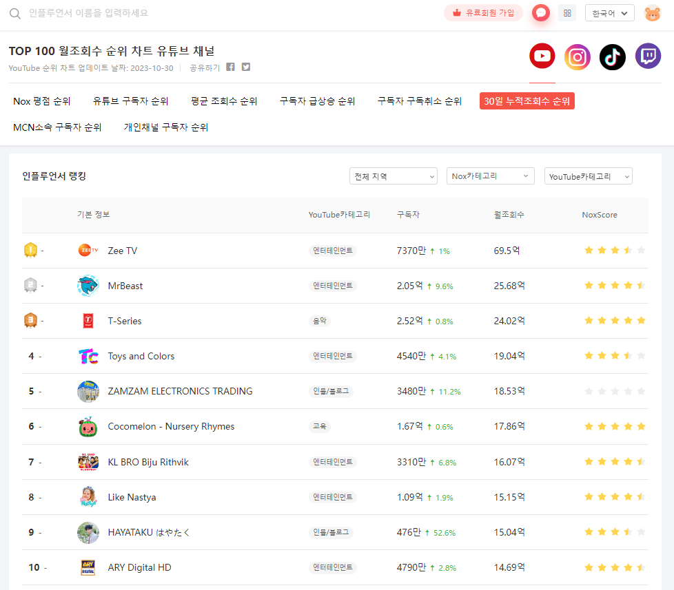
Task: Switch to 유튜브 구독자 순위 tab
Action: click(x=131, y=101)
